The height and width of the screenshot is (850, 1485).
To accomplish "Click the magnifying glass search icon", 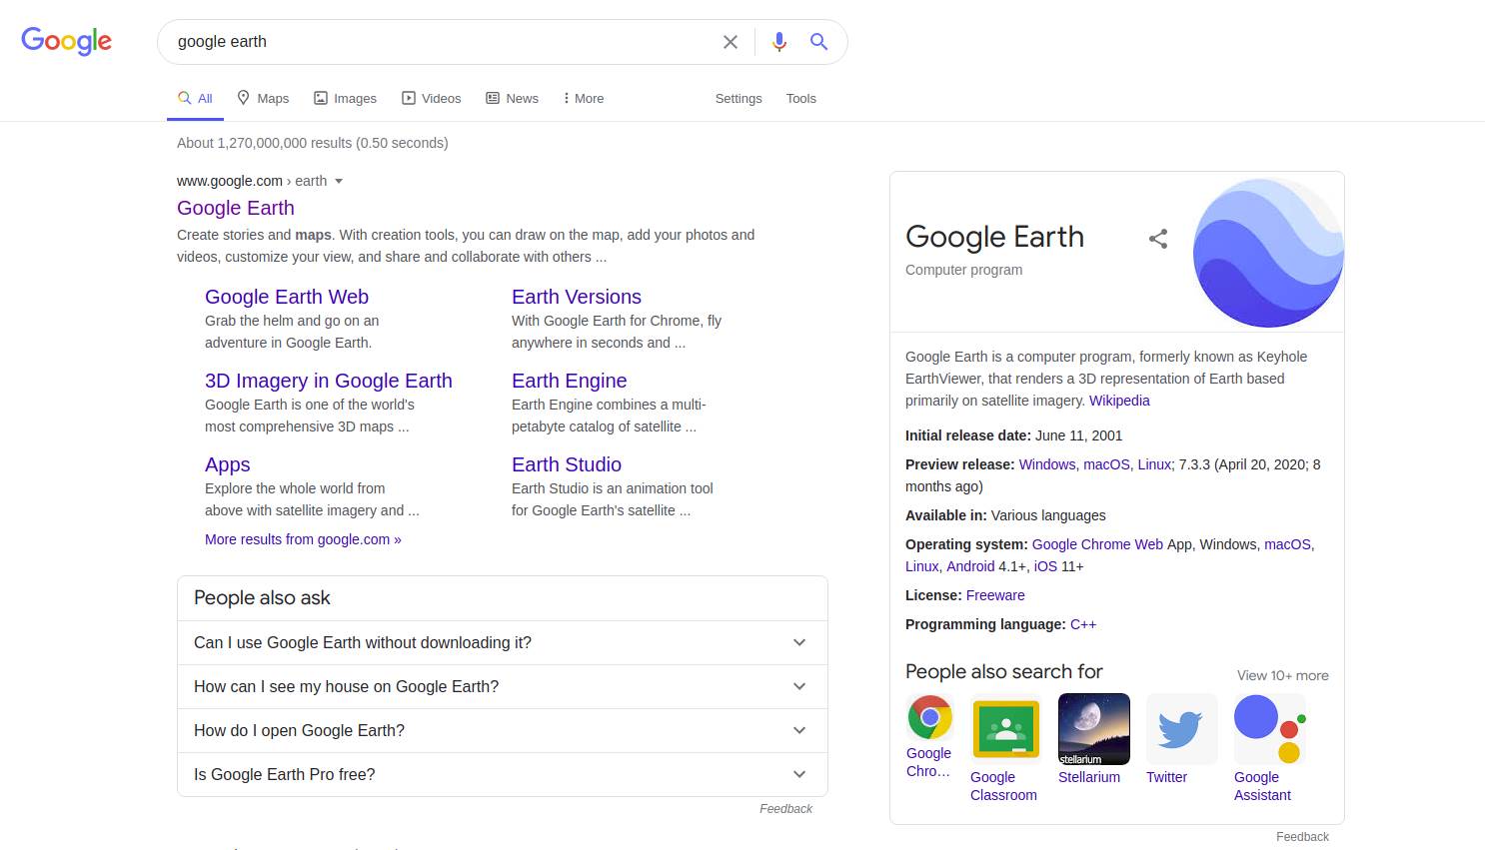I will click(818, 41).
